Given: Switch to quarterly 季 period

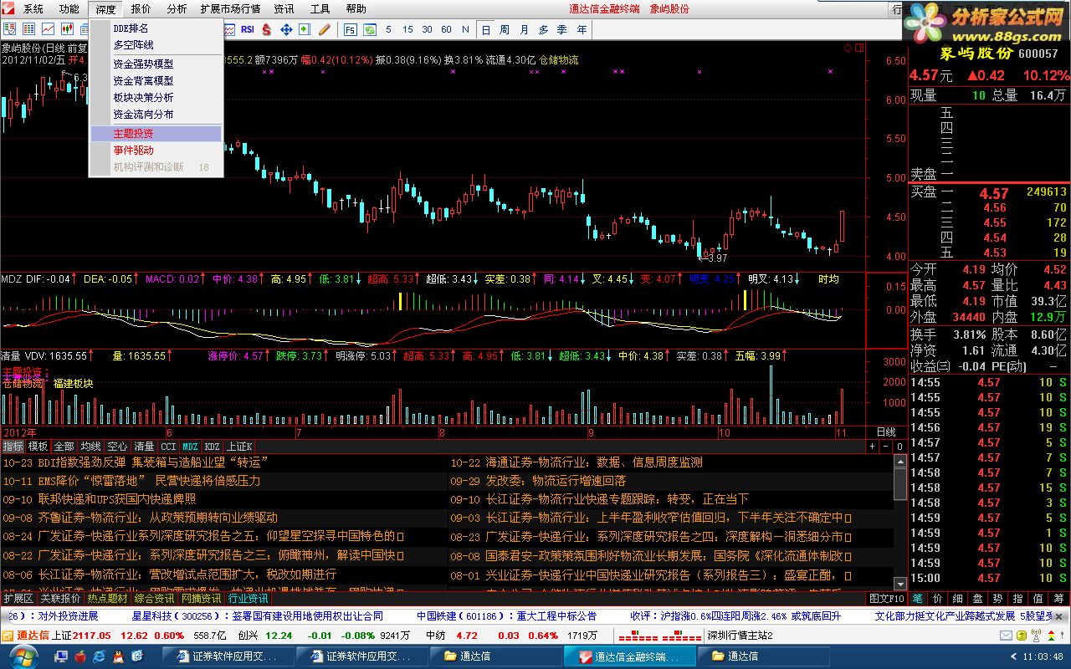Looking at the screenshot, I should point(561,29).
